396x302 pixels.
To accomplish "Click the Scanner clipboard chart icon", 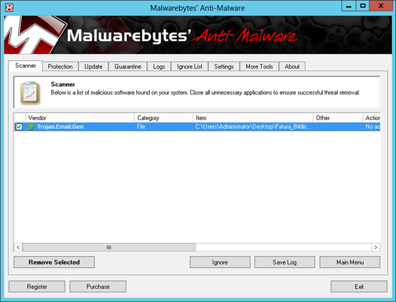I will (x=30, y=93).
